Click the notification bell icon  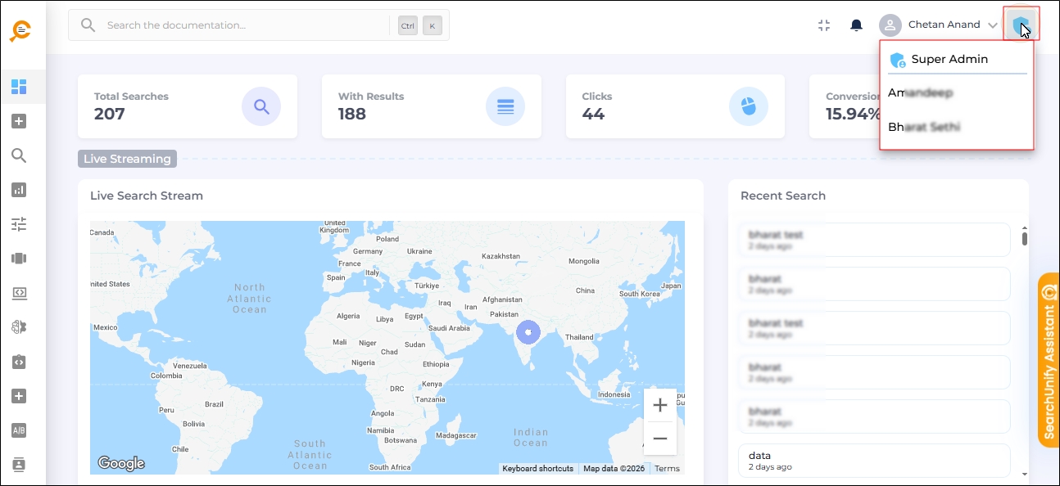click(x=856, y=25)
